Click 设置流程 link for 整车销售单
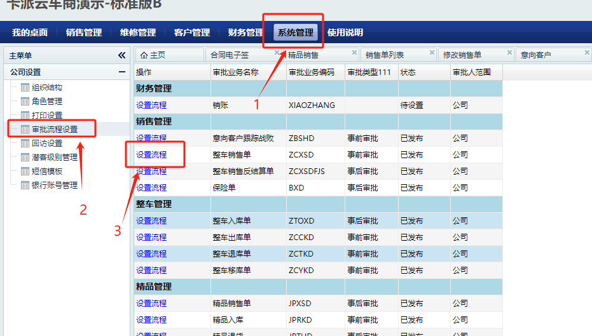The image size is (592, 336). pos(151,155)
